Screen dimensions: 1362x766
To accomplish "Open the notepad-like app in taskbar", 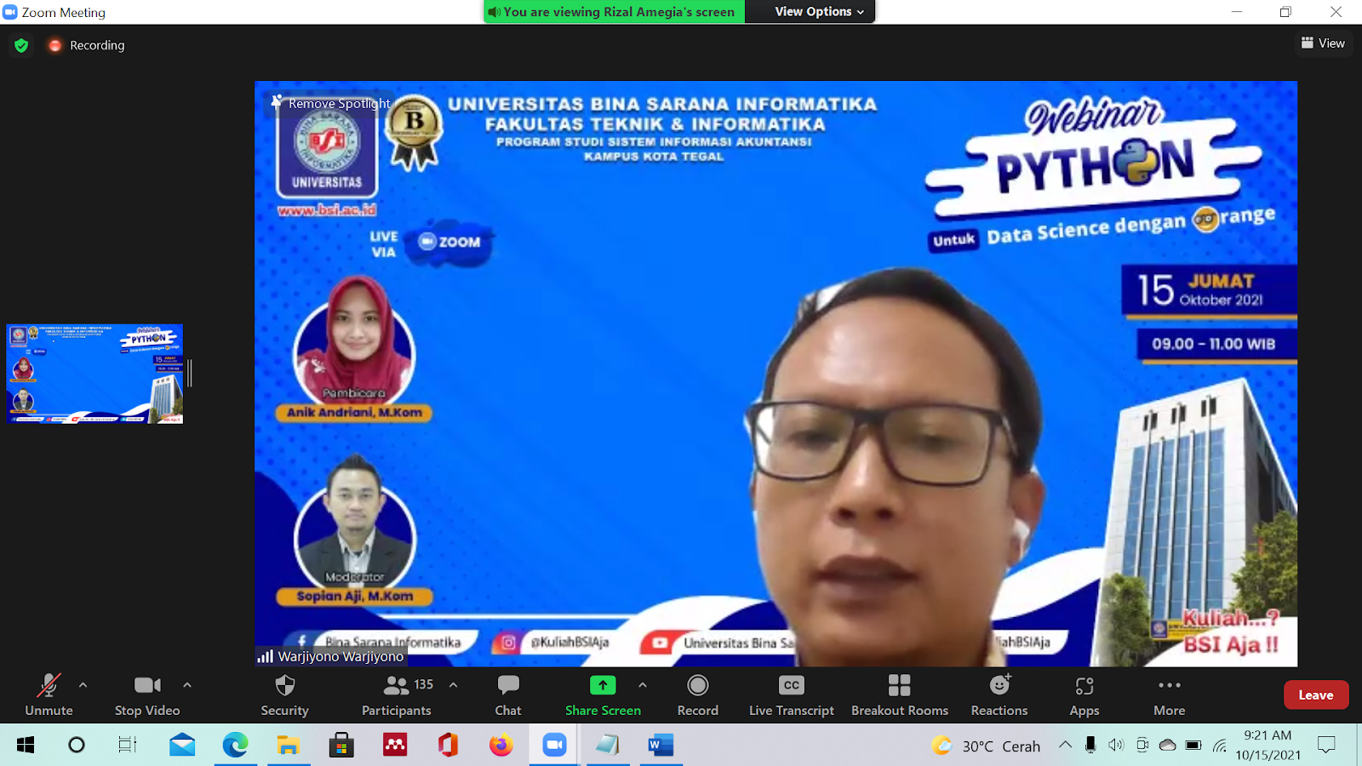I will click(x=607, y=746).
